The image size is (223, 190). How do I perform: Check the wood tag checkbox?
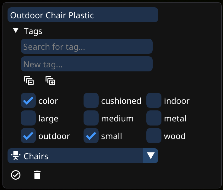[x=154, y=136]
